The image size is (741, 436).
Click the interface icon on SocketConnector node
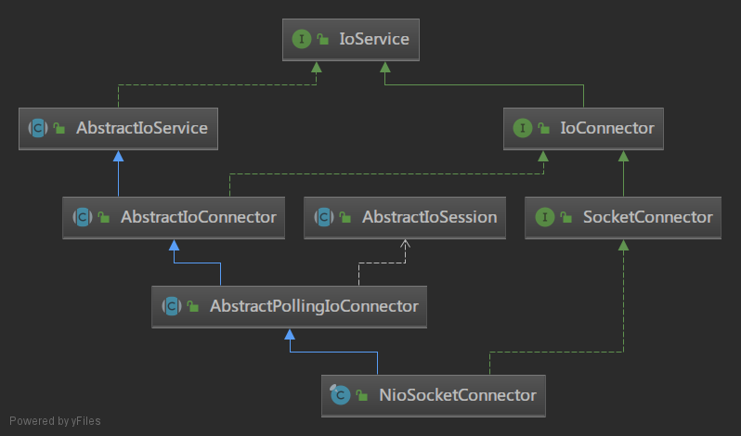point(543,217)
